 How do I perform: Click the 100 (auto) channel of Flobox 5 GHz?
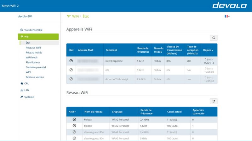(173, 126)
